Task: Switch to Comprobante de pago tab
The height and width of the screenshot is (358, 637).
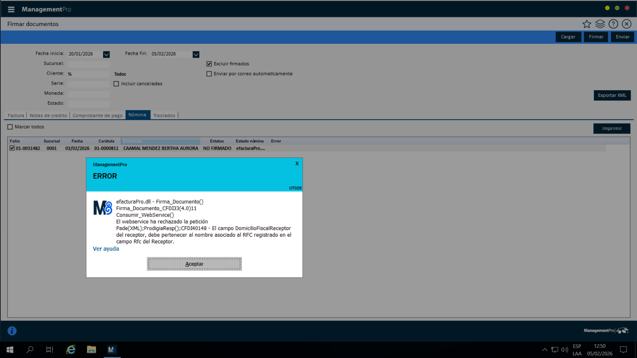Action: (x=98, y=115)
